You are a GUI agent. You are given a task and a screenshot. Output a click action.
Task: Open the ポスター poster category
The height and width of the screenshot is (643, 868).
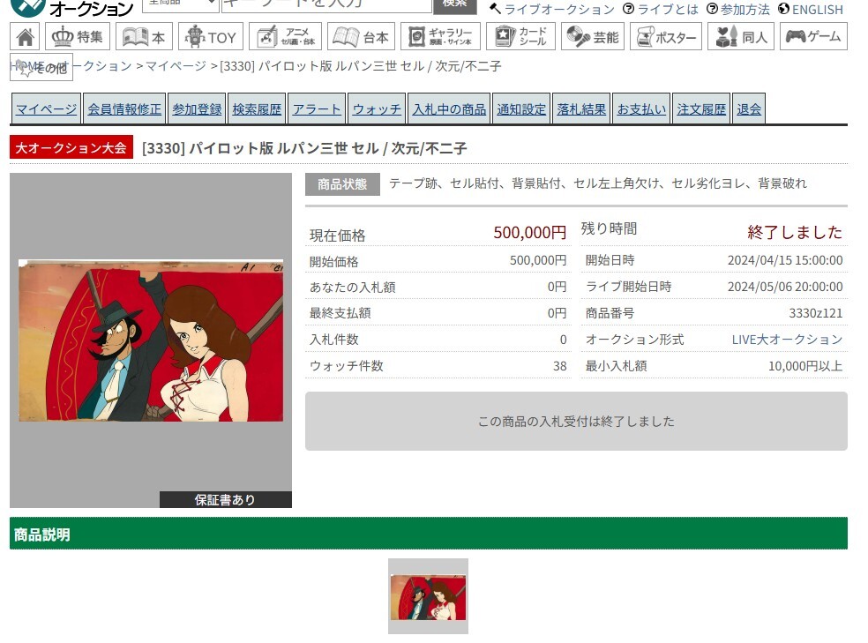666,36
